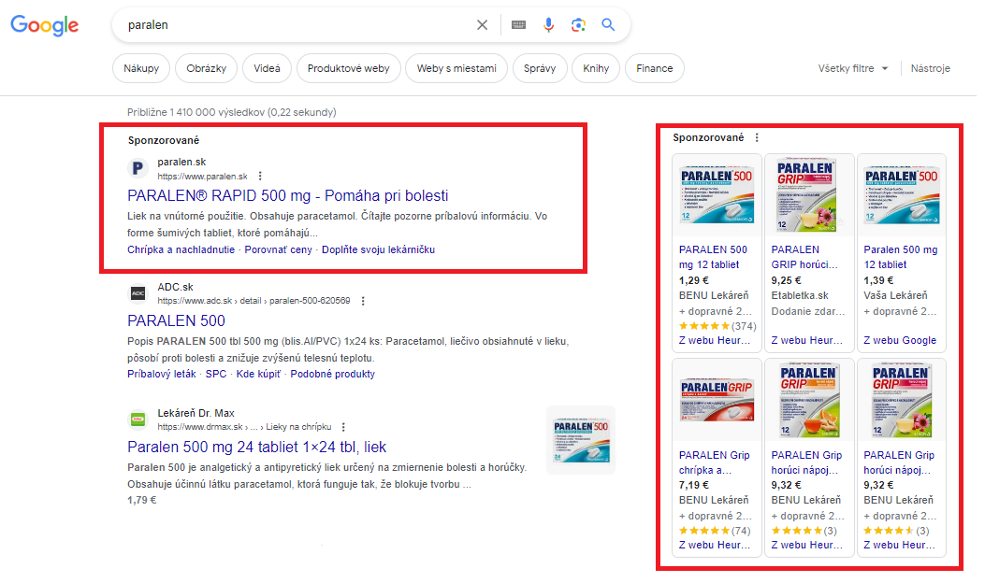Open options menu beside ADC.sk URL
The image size is (985, 583).
363,301
